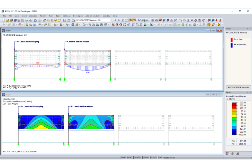Screen dimensions: 252x168
Task: Expand the dropdown arrow beside the yellow quad grid icon
Action: 197,25
